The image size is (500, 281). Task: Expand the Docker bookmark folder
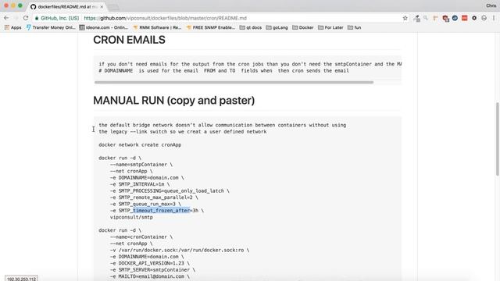click(x=303, y=28)
